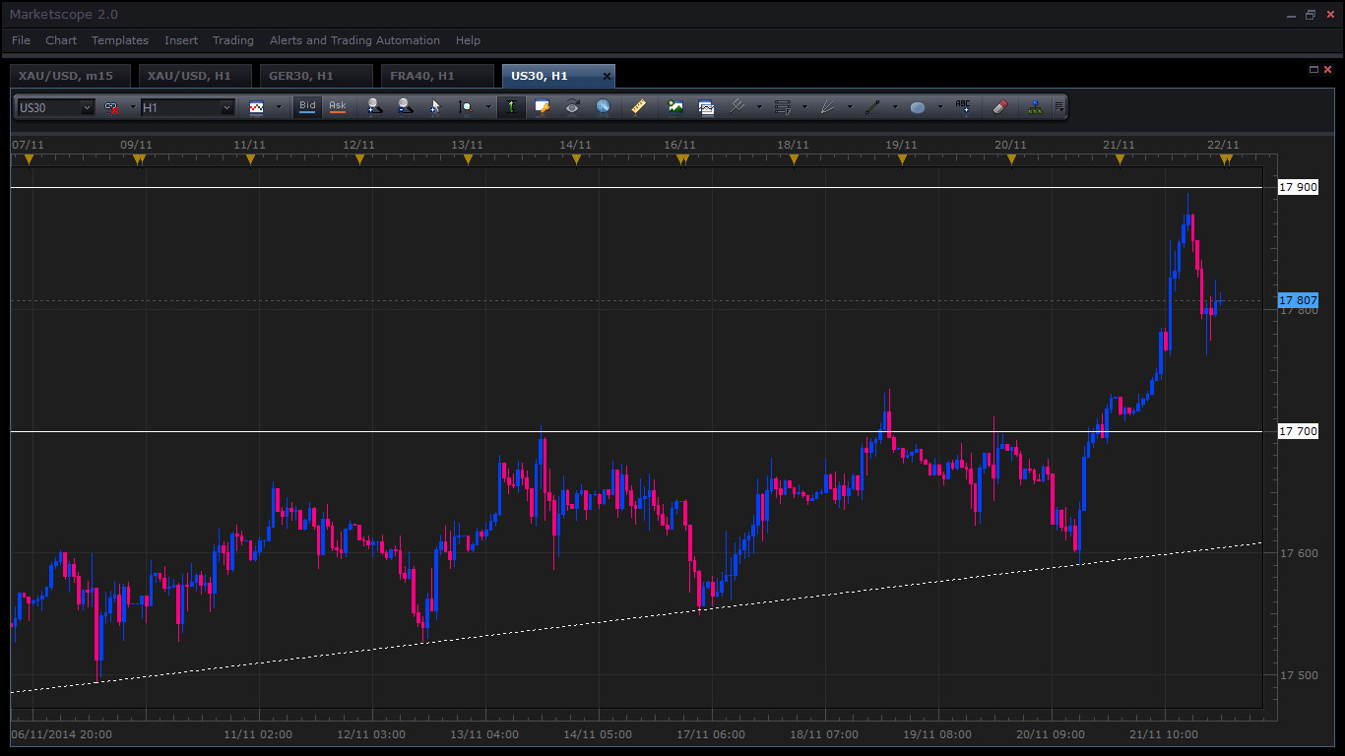Click the eye icon in toolbar

coord(572,107)
